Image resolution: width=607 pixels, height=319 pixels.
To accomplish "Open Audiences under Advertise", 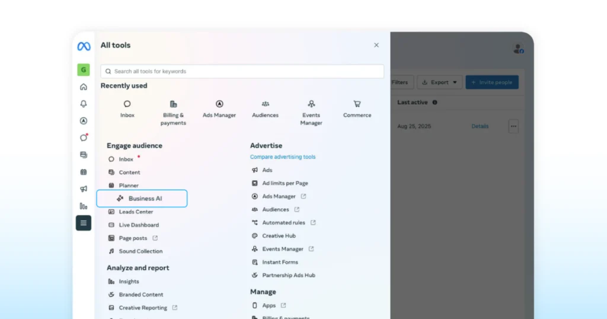I will (275, 209).
